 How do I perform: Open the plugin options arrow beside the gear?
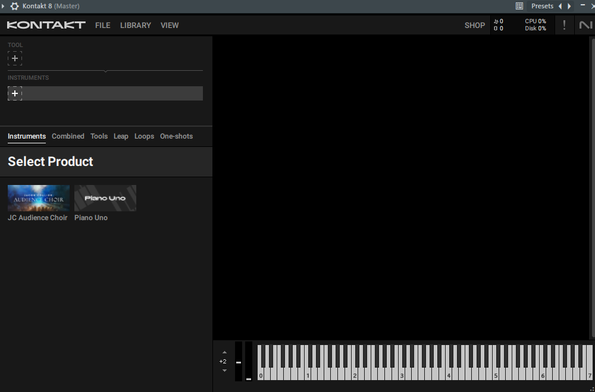coord(3,6)
